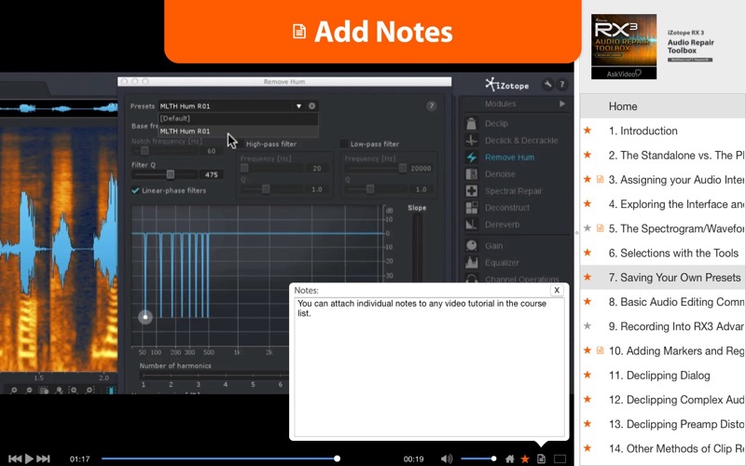Open the Presets dropdown arrow

click(298, 106)
